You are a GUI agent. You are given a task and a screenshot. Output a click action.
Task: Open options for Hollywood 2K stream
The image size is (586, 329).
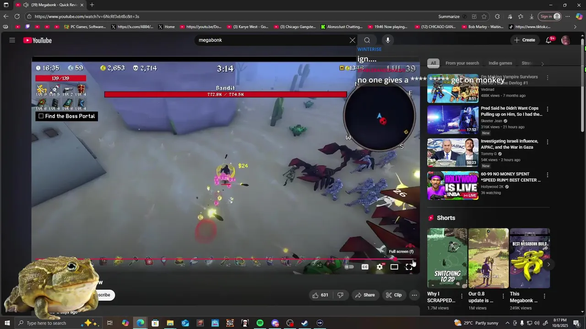click(547, 175)
